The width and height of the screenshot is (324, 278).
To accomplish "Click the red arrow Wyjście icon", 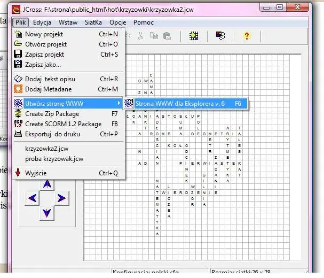I will click(18, 173).
